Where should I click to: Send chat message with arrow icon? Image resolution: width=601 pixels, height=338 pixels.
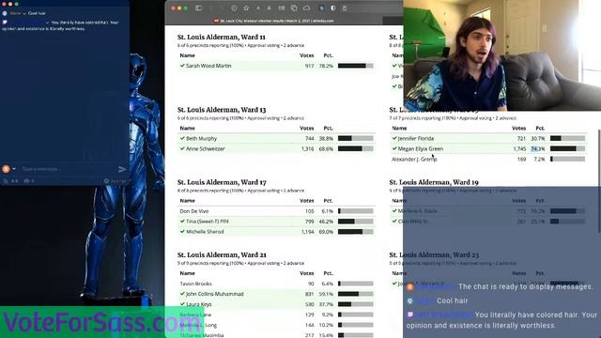122,169
